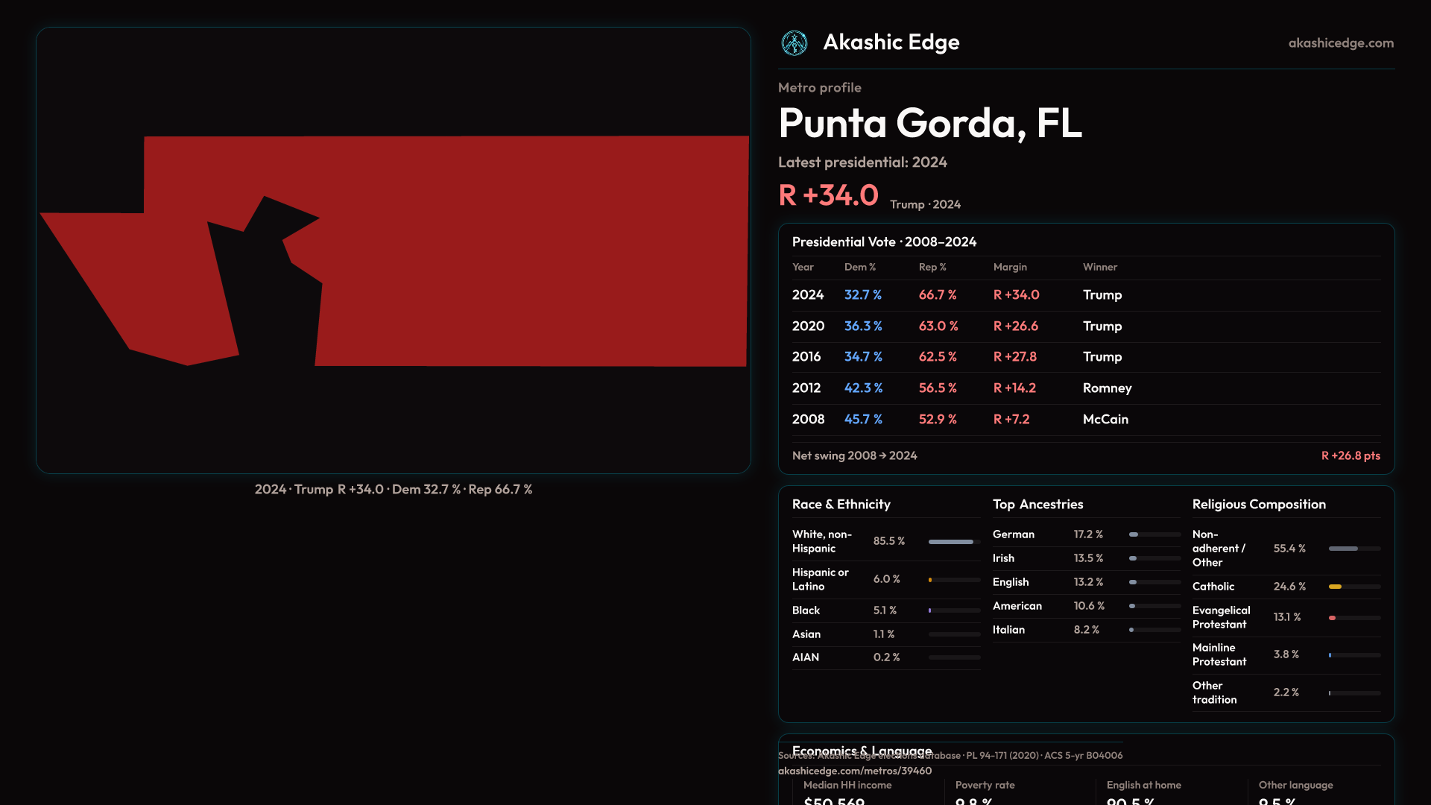Click the Catholic yellow percentage bar

pos(1336,587)
